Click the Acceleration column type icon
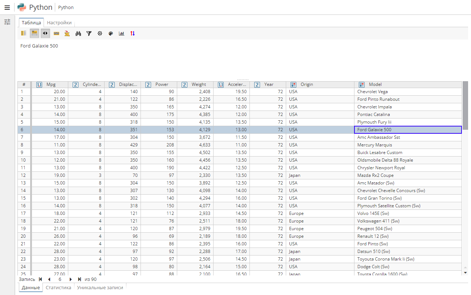 click(x=221, y=85)
